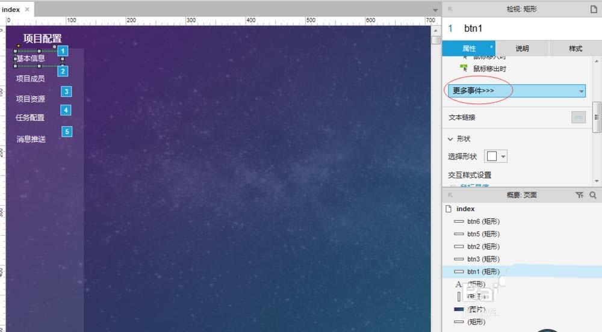Image resolution: width=602 pixels, height=332 pixels.
Task: Open the canvas tab list dropdown arrow
Action: (436, 10)
